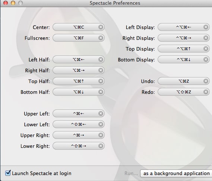Select the Right Half shortcut recorder field
Viewport: 212px width, 181px height.
coord(79,70)
